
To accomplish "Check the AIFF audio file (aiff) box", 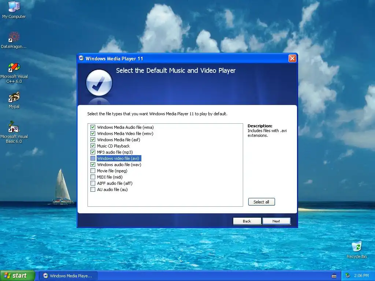I will [93, 183].
